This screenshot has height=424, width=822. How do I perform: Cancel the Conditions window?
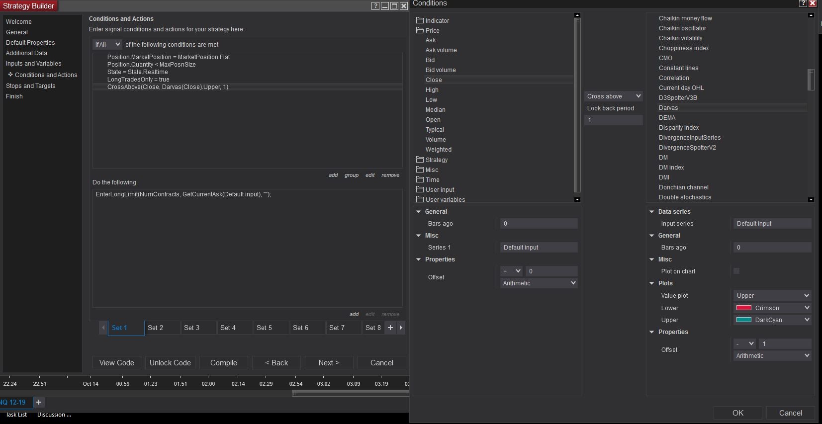[x=791, y=413]
